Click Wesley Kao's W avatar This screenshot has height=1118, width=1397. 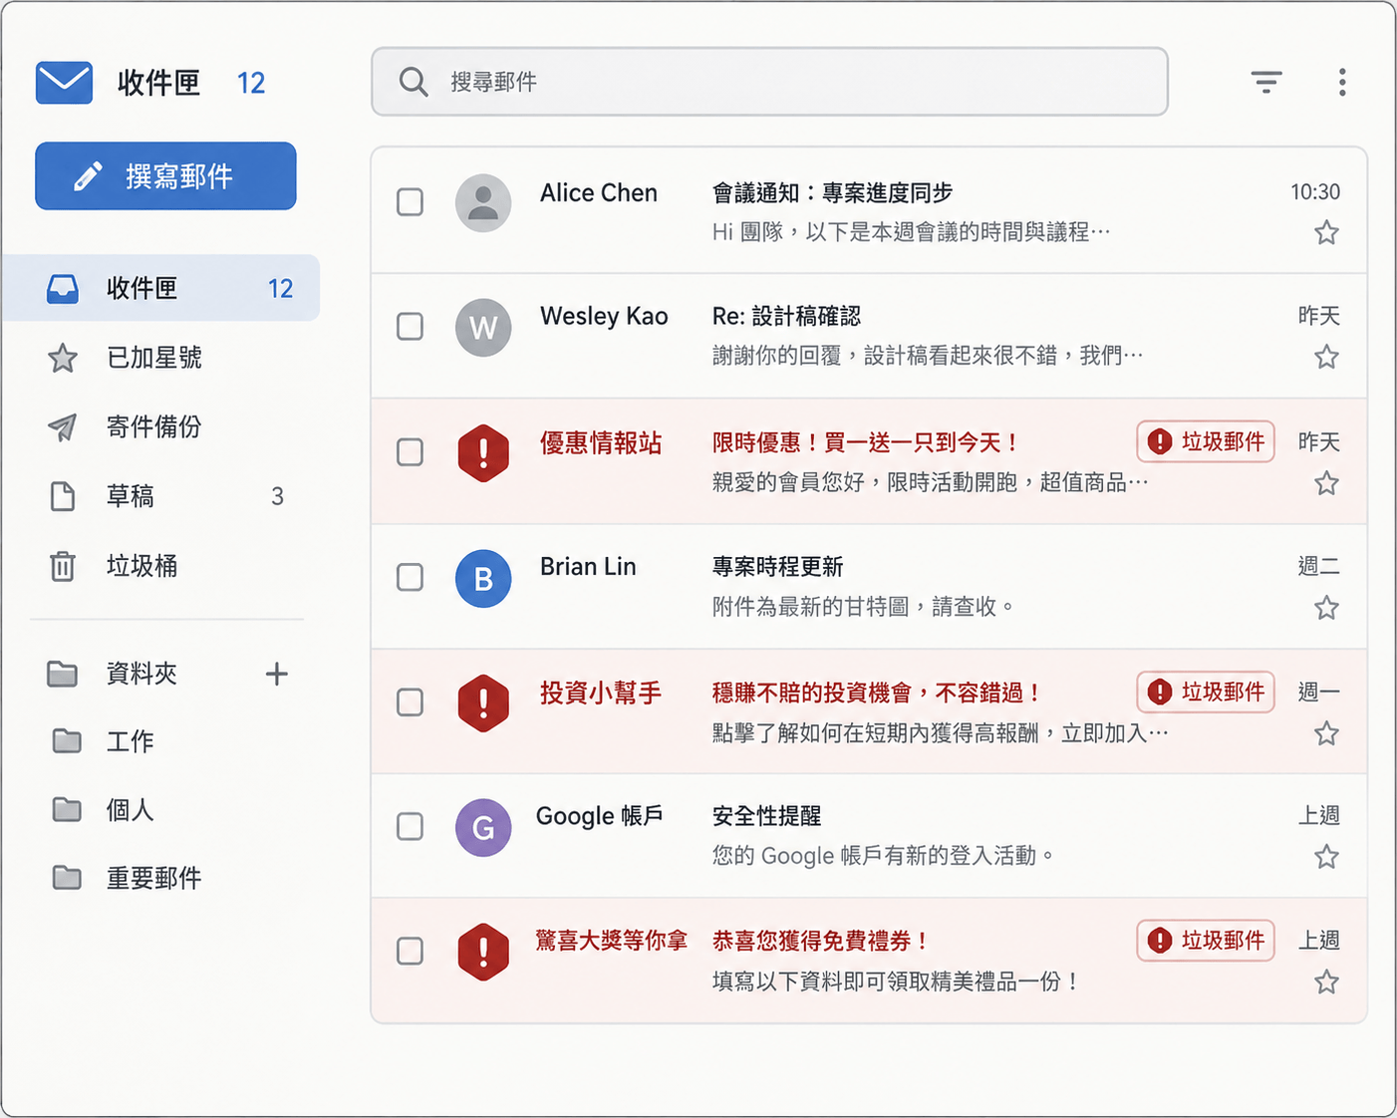click(483, 327)
